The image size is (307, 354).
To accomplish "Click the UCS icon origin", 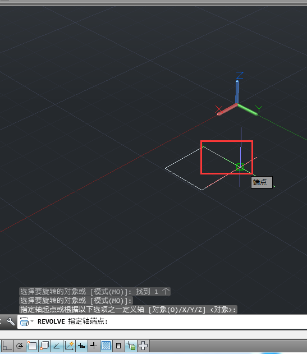I will [237, 104].
